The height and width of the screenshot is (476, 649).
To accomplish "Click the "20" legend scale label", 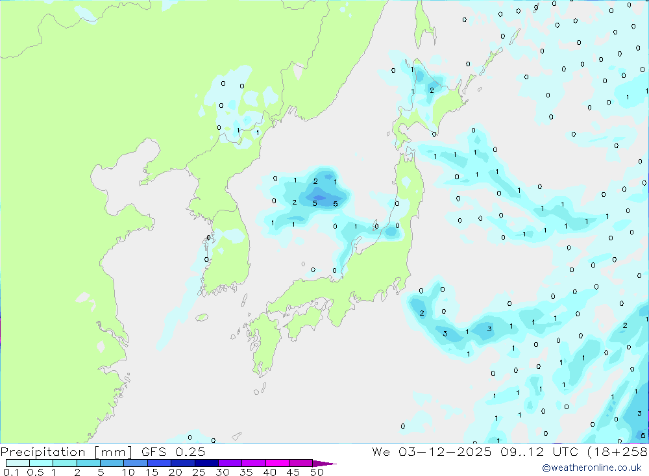I will click(175, 472).
